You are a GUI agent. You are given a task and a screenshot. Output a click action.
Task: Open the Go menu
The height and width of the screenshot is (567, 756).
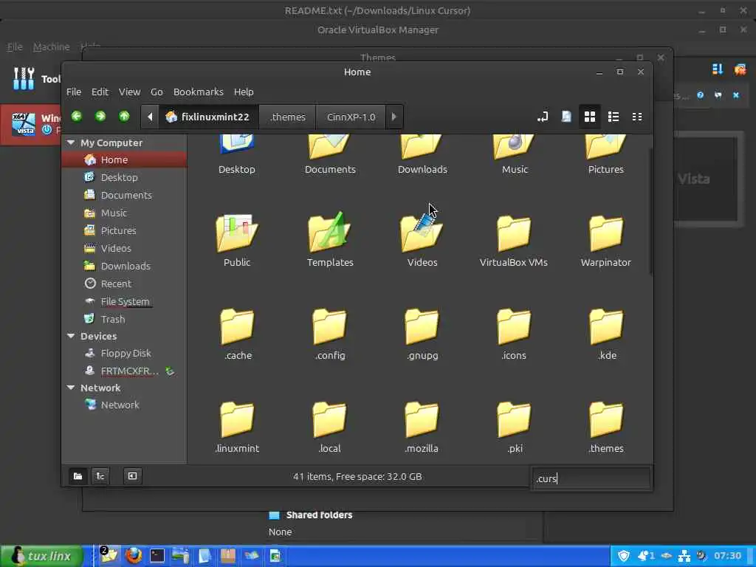[157, 92]
